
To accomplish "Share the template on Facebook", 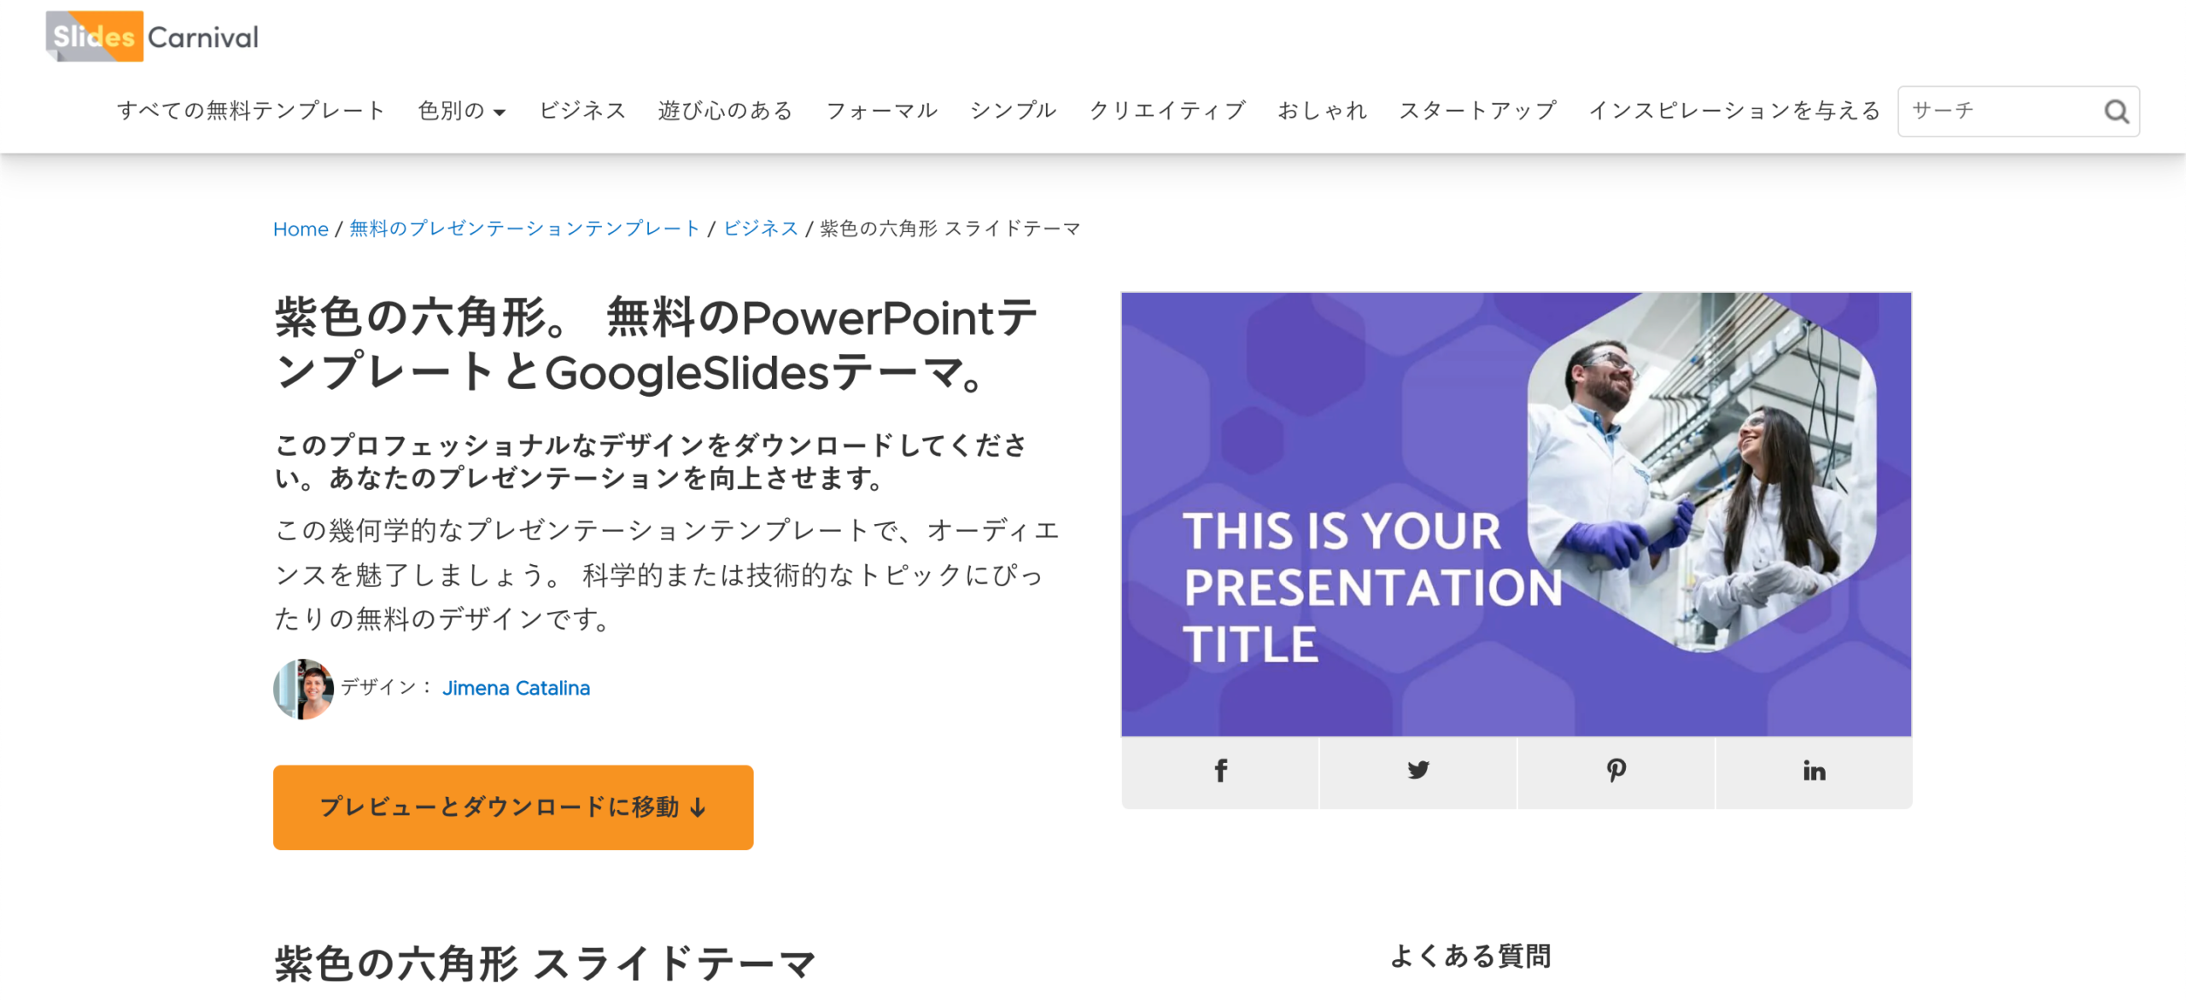I will (x=1220, y=771).
